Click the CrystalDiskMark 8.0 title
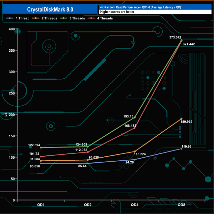This screenshot has height=214, width=214. pyautogui.click(x=50, y=10)
